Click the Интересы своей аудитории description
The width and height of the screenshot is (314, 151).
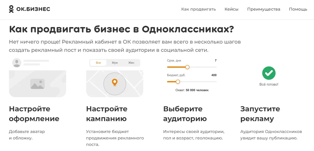[x=194, y=135]
